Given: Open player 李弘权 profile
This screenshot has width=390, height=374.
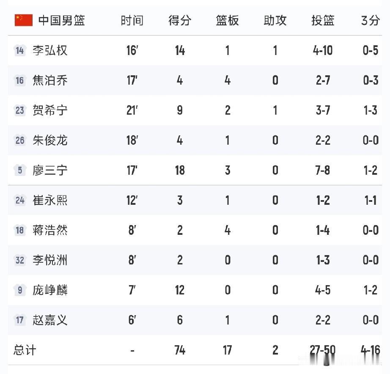Looking at the screenshot, I should [50, 50].
